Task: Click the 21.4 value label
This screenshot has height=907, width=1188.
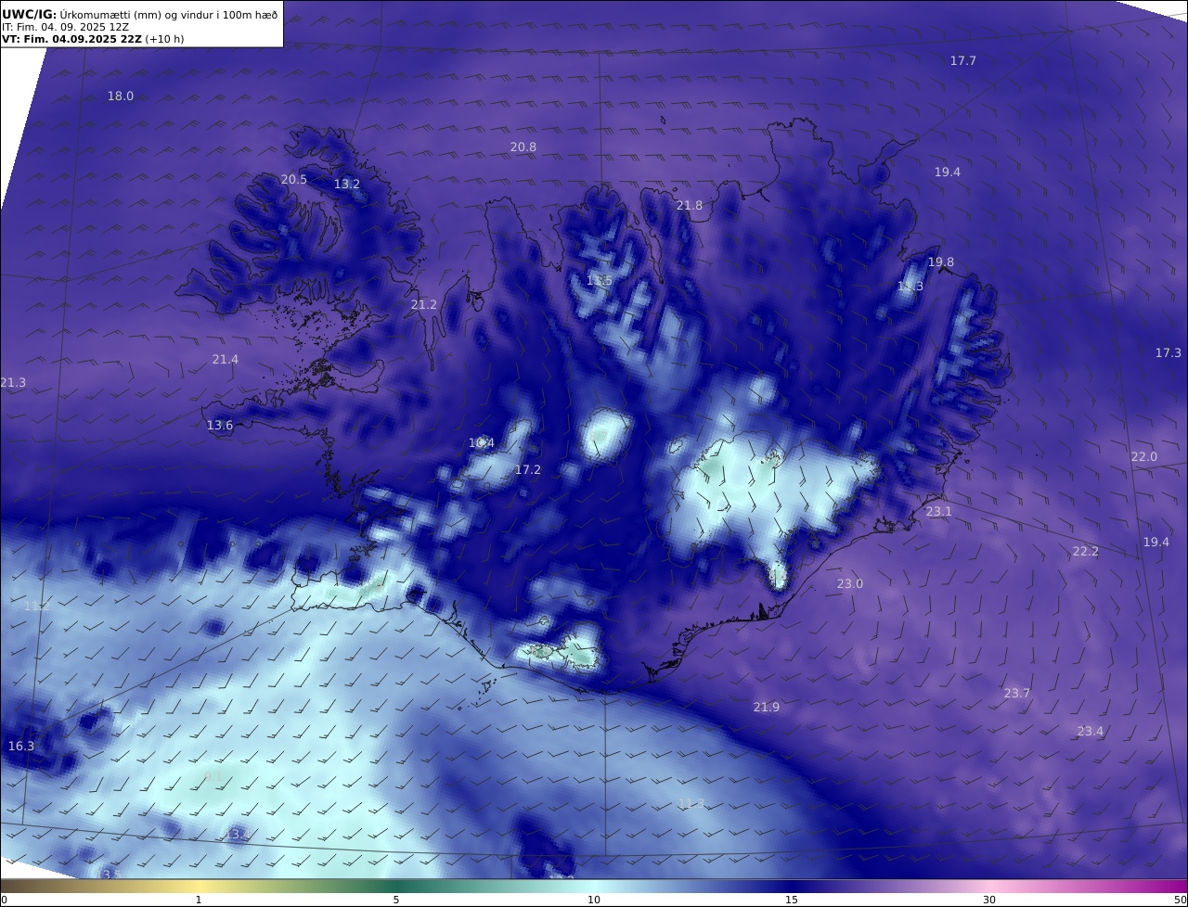Action: [226, 359]
